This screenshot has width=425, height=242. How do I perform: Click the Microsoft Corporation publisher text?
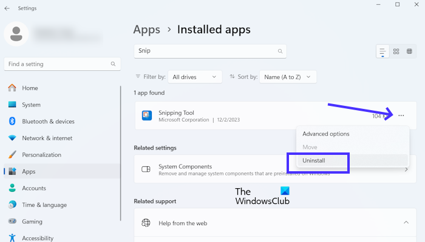coord(184,120)
